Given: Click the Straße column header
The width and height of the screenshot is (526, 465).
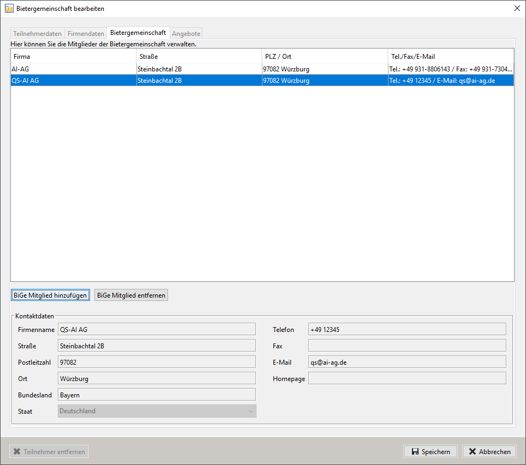Looking at the screenshot, I should click(x=199, y=56).
